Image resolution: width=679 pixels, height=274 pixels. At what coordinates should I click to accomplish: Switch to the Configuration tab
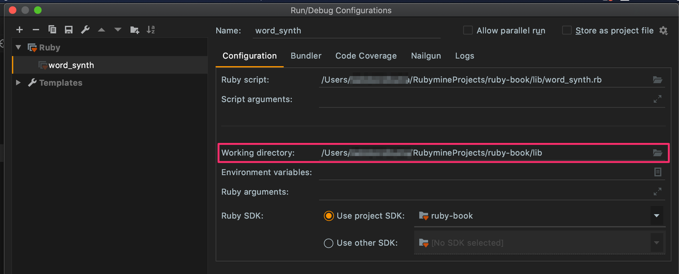[x=250, y=56]
